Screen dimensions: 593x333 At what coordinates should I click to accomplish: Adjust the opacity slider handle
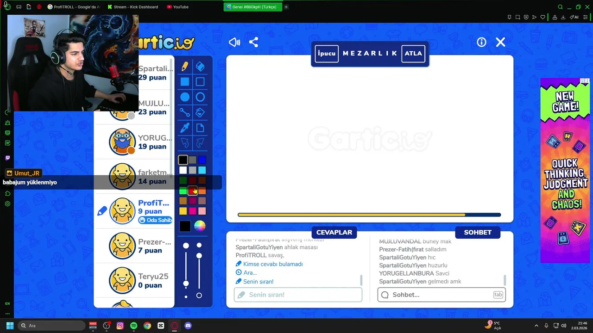click(199, 255)
